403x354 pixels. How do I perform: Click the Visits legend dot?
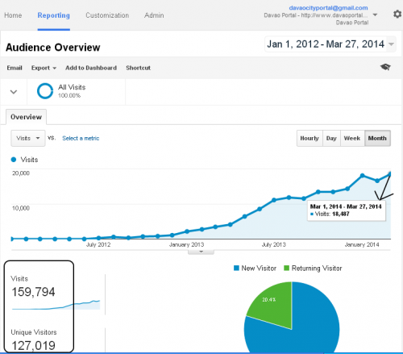(14, 160)
